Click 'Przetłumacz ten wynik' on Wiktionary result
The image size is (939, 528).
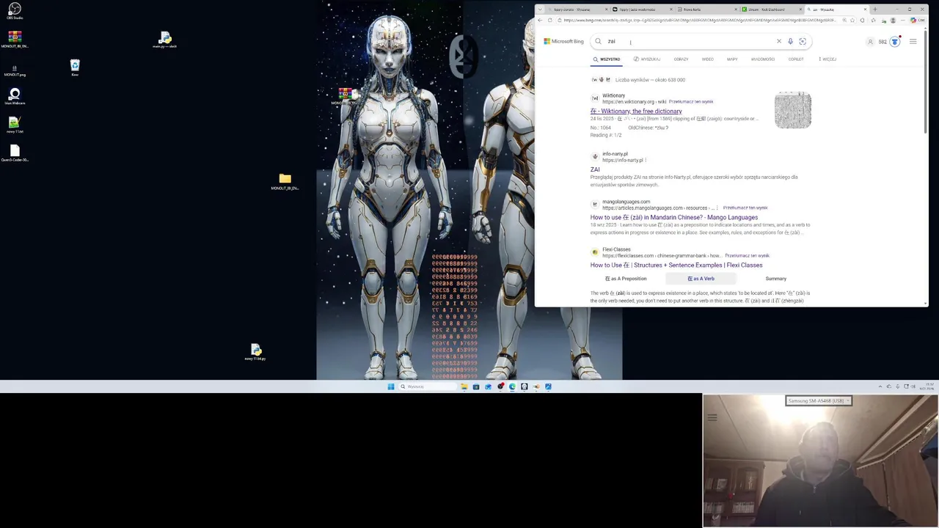691,102
